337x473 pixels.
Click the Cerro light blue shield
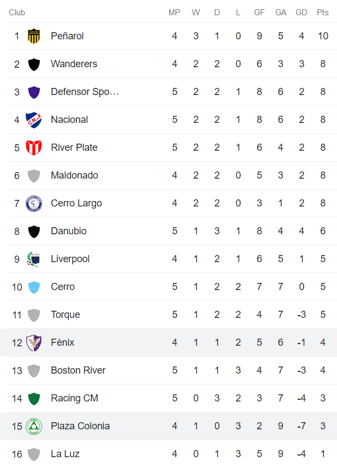point(34,287)
